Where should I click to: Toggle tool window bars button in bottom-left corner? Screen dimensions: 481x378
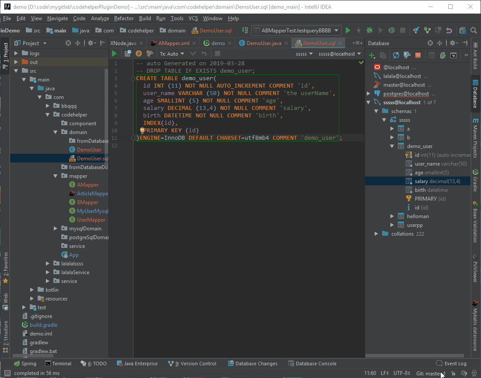(7, 373)
